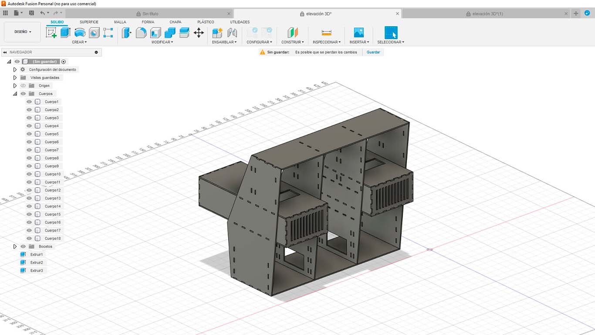Click the Seleccionar tool icon

pyautogui.click(x=391, y=33)
